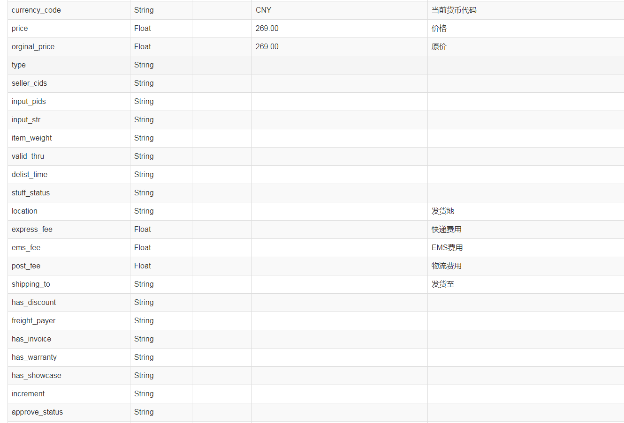
Task: Select Float type in the post_fee row
Action: (143, 266)
